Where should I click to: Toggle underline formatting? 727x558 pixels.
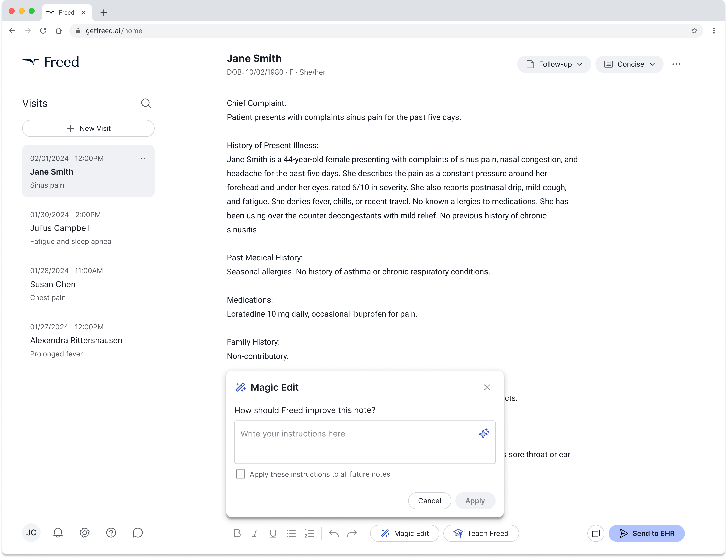coord(273,533)
